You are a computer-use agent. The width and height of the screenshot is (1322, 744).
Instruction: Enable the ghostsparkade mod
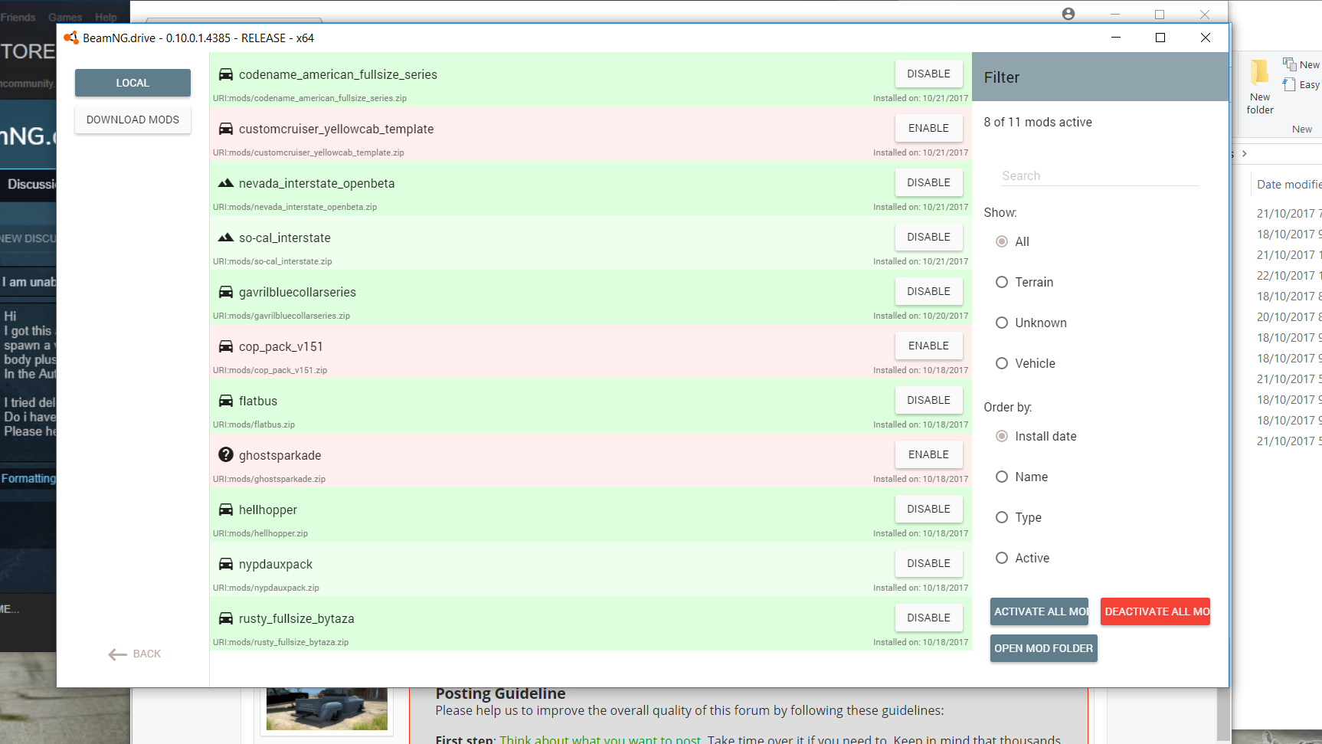point(928,454)
